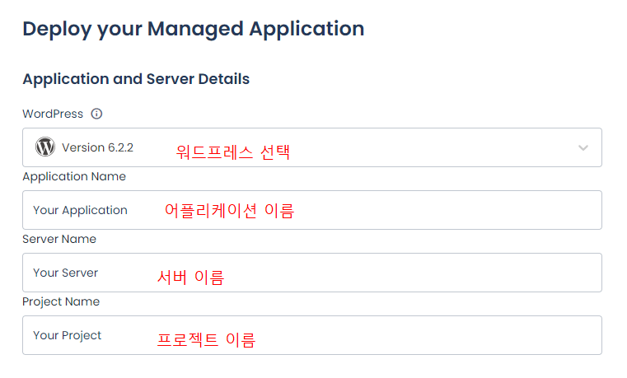The height and width of the screenshot is (378, 627).
Task: Expand the WordPress version dropdown chevron
Action: pos(583,148)
